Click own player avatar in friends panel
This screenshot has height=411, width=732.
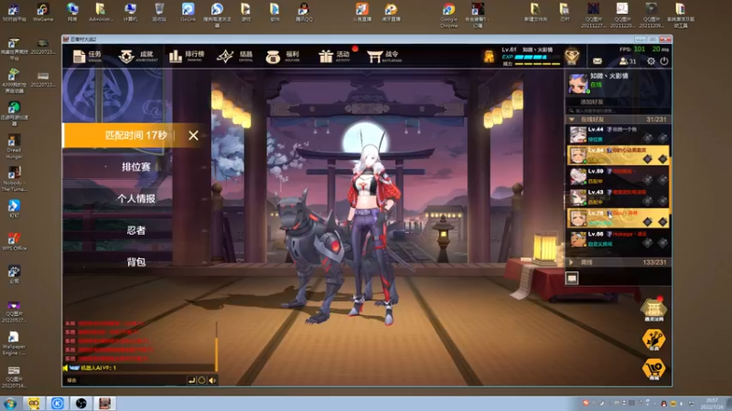point(578,83)
